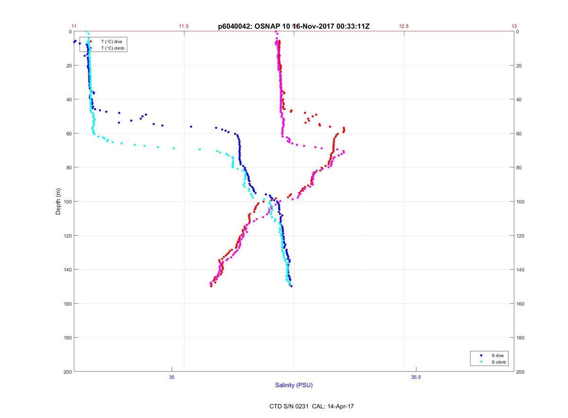Click the 140 tick on left depth axis

tap(67, 270)
